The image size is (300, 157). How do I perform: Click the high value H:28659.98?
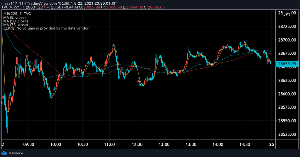pos(111,7)
